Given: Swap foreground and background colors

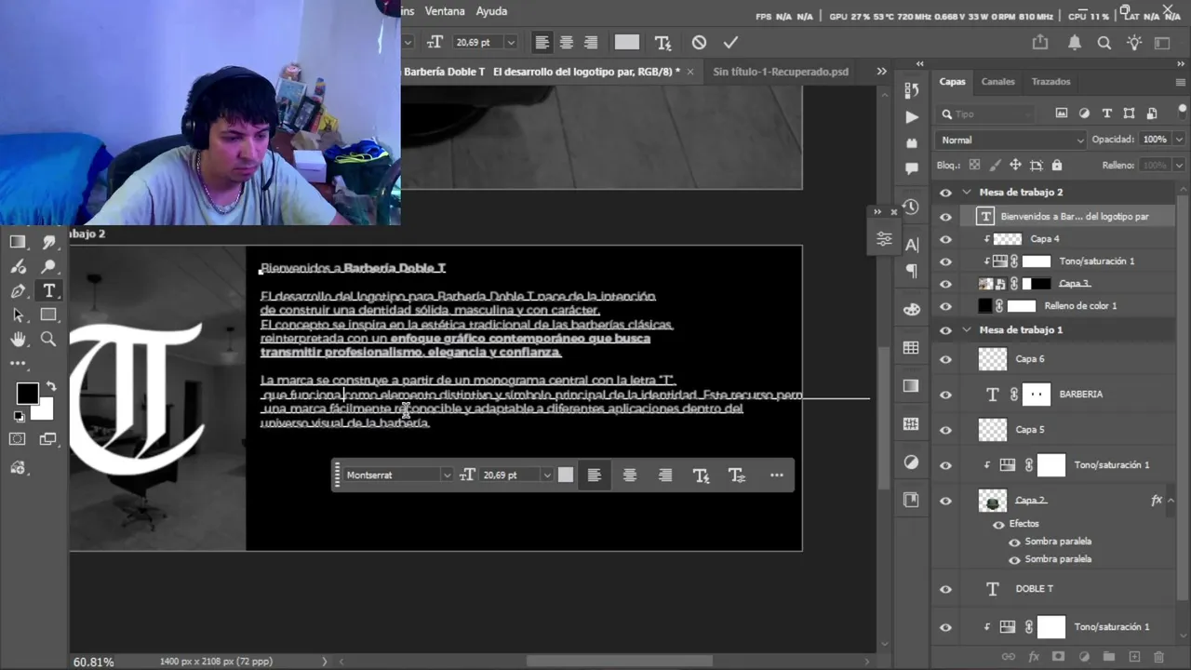Looking at the screenshot, I should pos(51,386).
